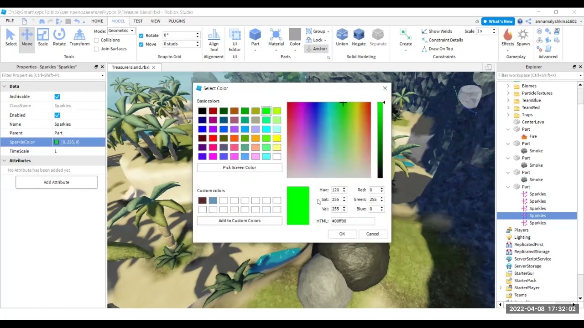Open the ReplicatedStorage item
Image resolution: width=584 pixels, height=328 pixels.
coord(532,251)
